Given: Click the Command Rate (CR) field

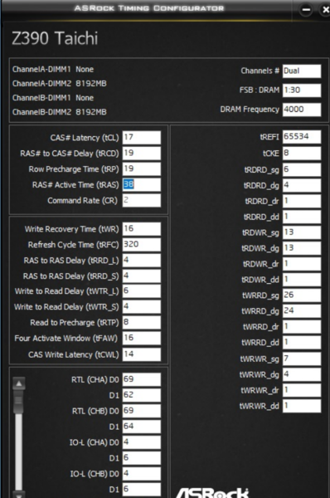Looking at the screenshot, I should pyautogui.click(x=142, y=200).
